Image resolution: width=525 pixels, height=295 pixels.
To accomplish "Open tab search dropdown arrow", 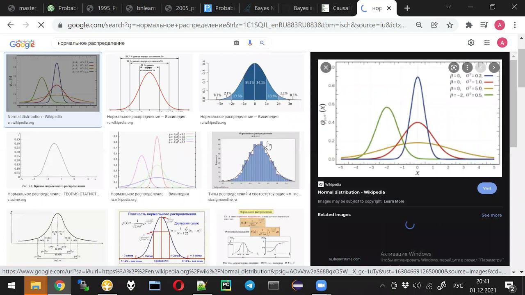I will pos(448,7).
